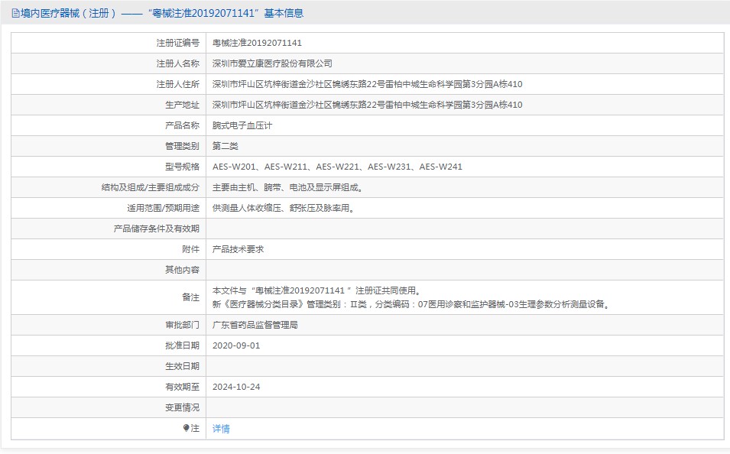Click the 审批部门 label
The image size is (730, 454).
click(182, 325)
